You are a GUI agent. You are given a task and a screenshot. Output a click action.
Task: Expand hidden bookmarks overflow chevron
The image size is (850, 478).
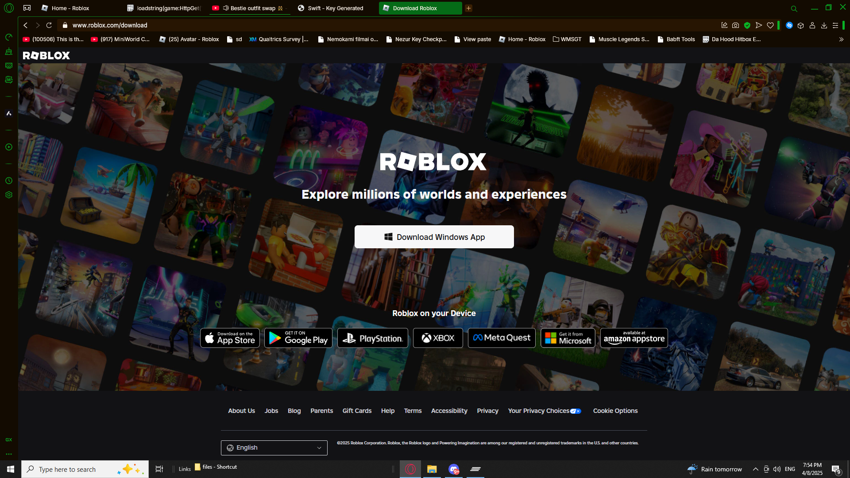point(841,39)
